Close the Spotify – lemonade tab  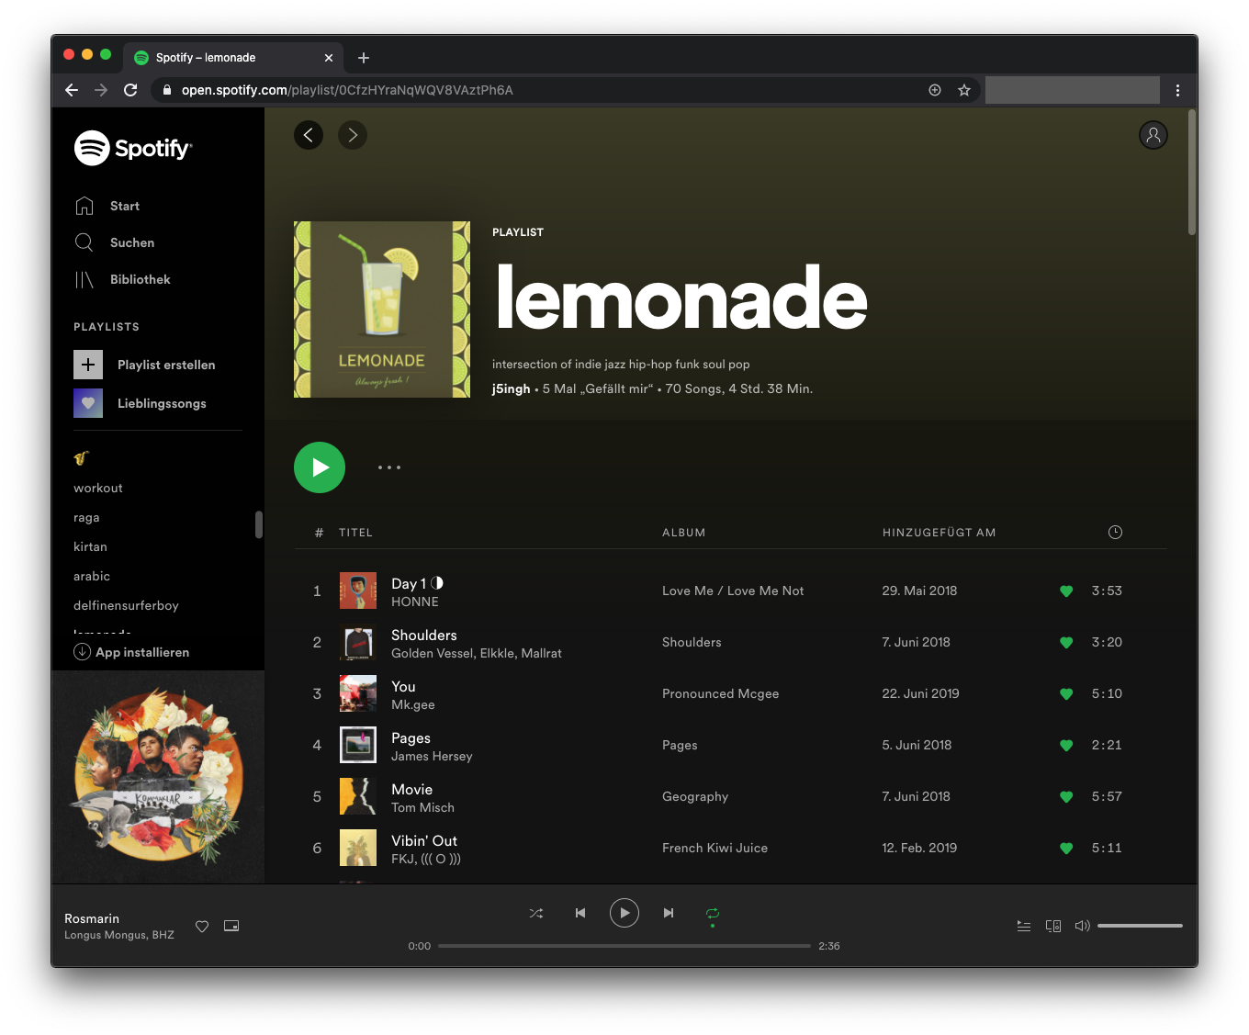329,58
